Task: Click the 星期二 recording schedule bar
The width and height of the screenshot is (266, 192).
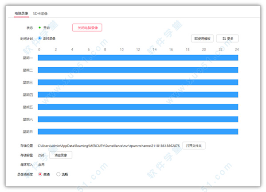Action: (138, 70)
